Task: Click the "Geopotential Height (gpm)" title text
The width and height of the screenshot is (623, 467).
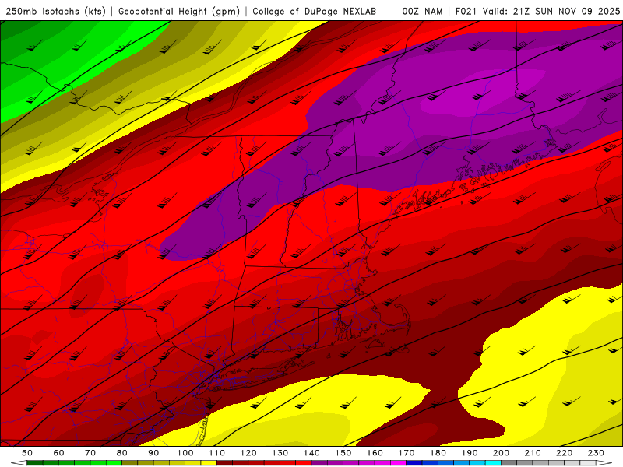Action: pos(179,12)
